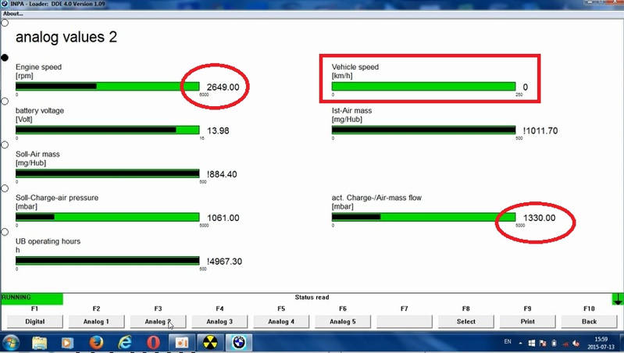Select the radio button beside Soll-Charge-air pressure

point(5,188)
